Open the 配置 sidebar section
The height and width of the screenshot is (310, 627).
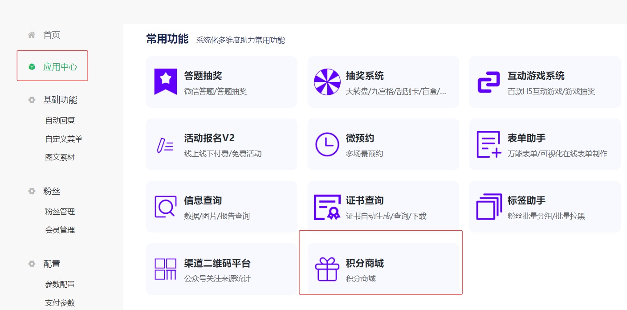point(52,264)
